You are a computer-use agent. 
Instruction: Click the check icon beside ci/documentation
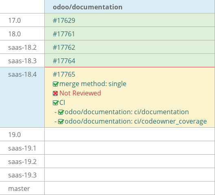click(x=61, y=112)
